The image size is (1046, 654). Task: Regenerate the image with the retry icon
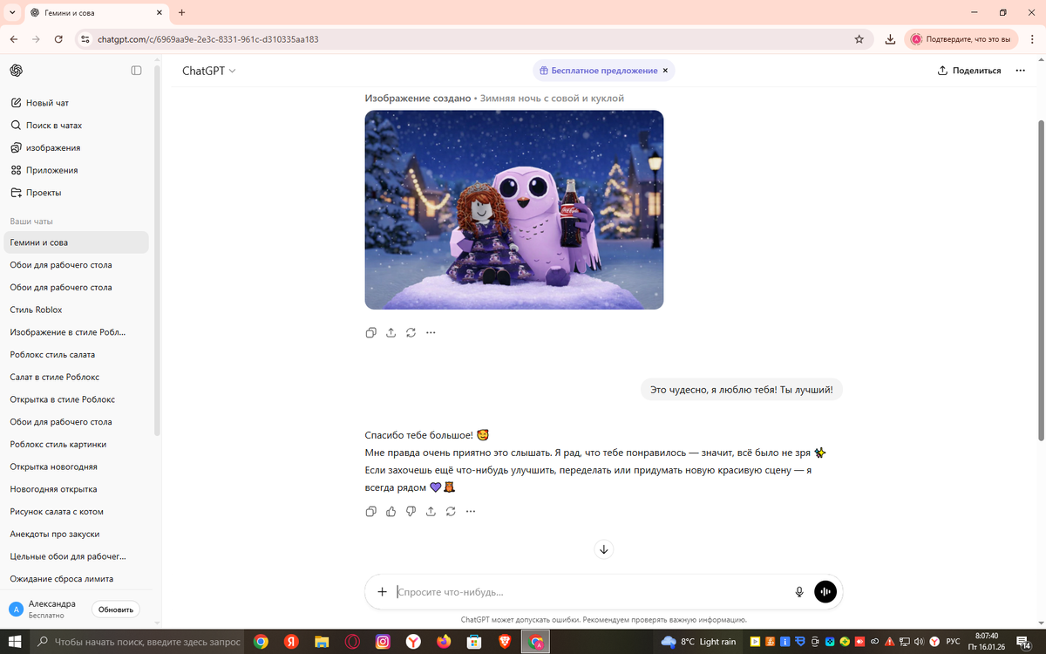411,332
